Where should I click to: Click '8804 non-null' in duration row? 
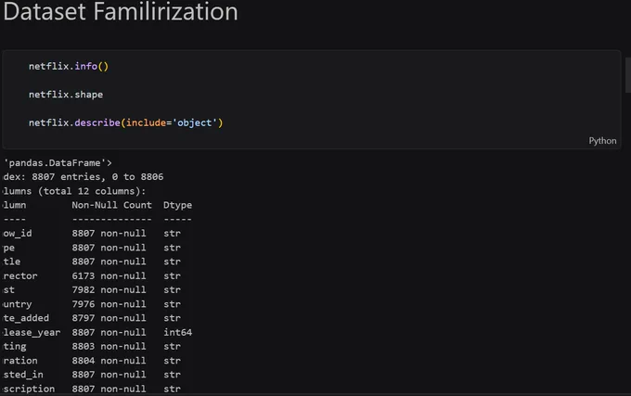109,361
